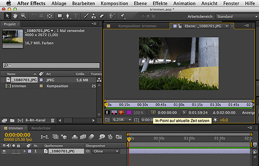Set Out-Point to current time
This screenshot has width=259, height=166.
184,113
